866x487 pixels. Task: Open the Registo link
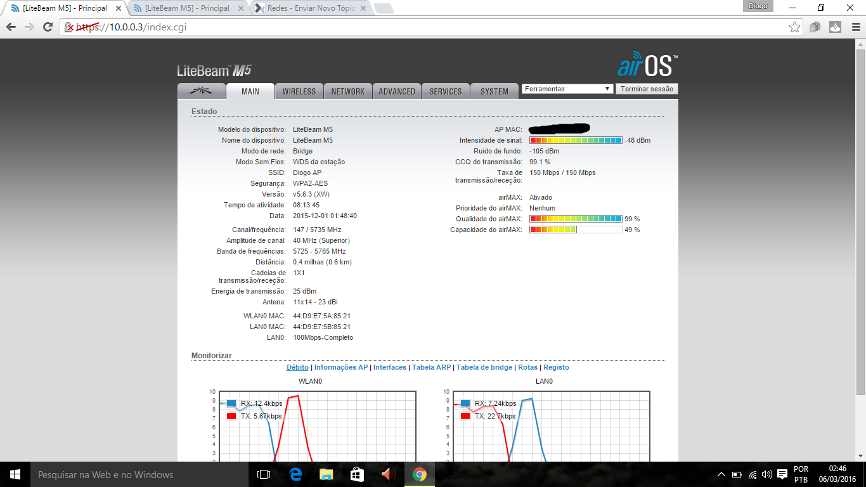pyautogui.click(x=556, y=367)
